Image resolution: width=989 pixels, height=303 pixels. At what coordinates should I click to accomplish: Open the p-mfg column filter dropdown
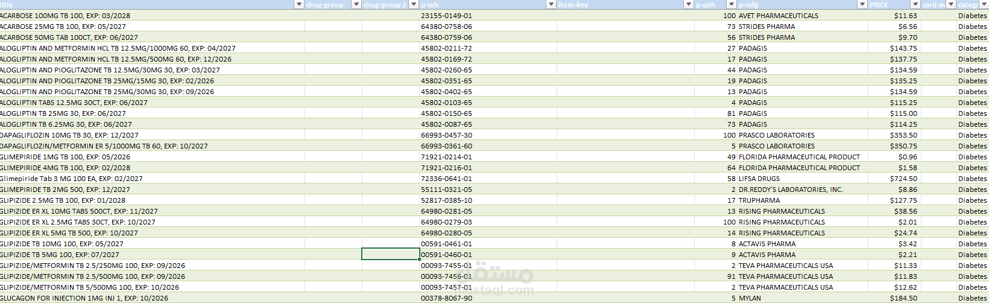tap(862, 4)
